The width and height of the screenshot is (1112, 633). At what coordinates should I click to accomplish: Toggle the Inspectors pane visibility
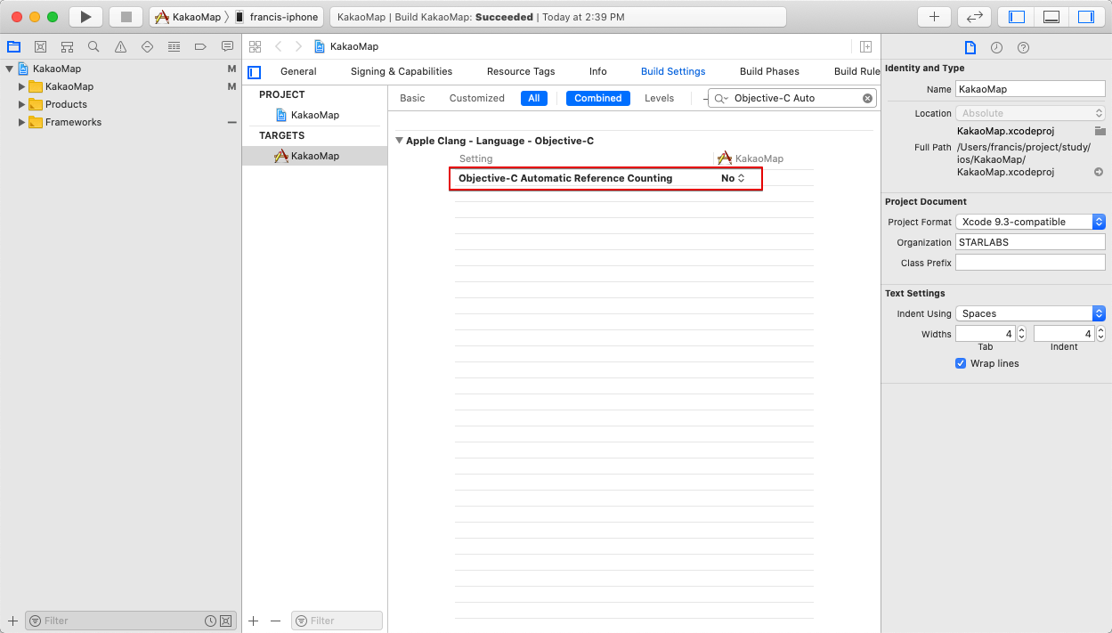point(1086,17)
